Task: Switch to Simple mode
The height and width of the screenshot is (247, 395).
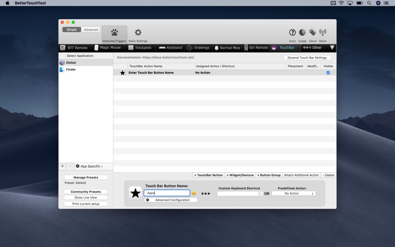Action: 71,29
